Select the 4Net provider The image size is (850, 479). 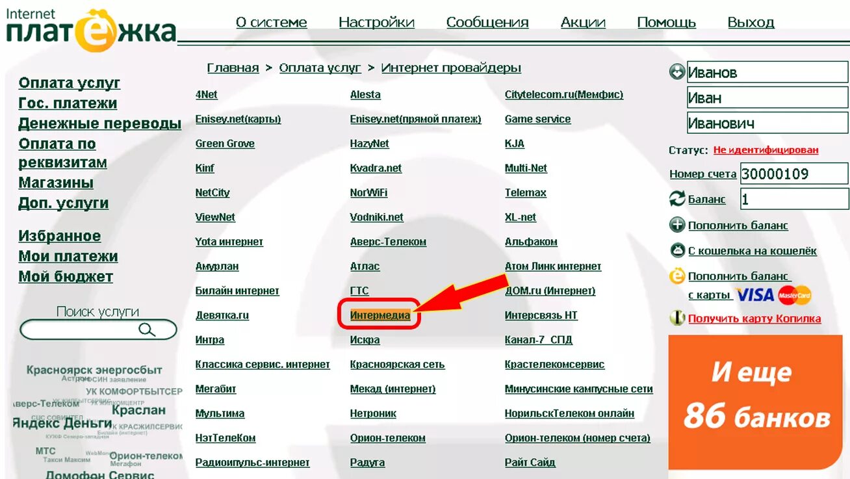206,94
